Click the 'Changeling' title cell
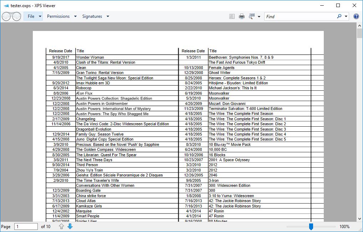 coord(86,119)
